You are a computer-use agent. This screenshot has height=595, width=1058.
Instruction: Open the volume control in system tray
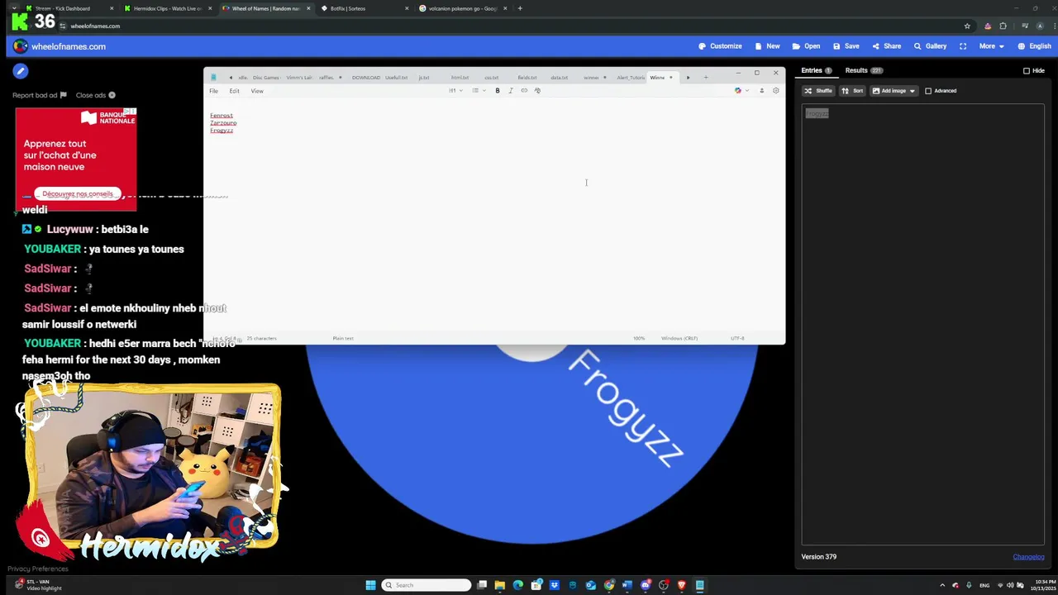(1009, 585)
